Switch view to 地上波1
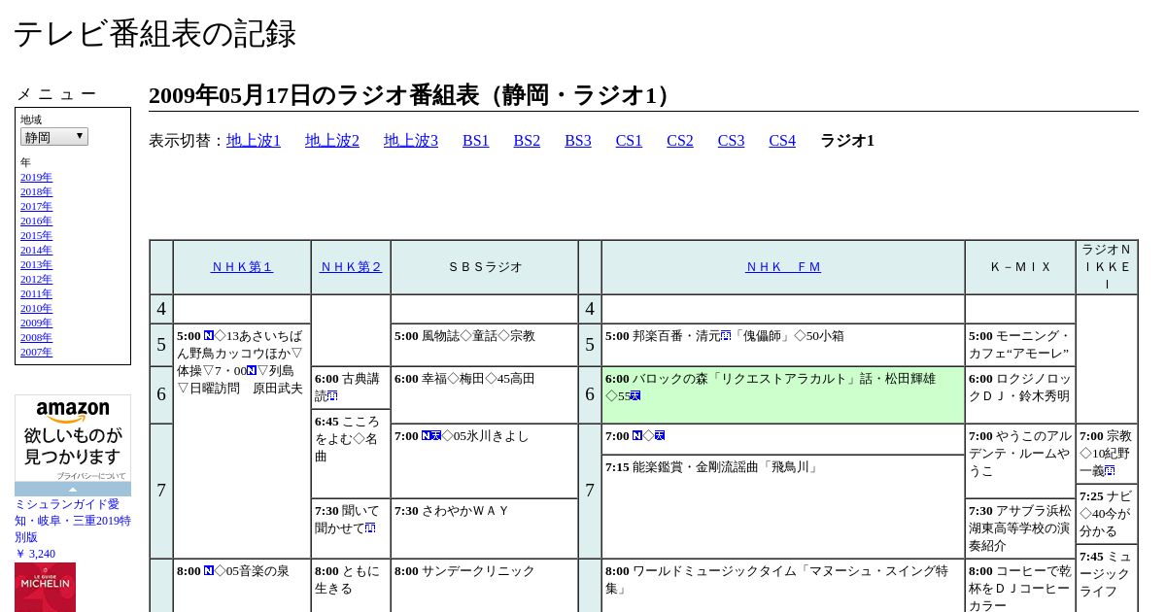The image size is (1166, 612). click(254, 141)
